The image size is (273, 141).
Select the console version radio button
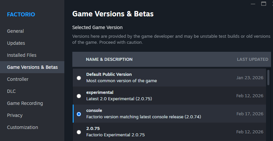[x=79, y=114]
